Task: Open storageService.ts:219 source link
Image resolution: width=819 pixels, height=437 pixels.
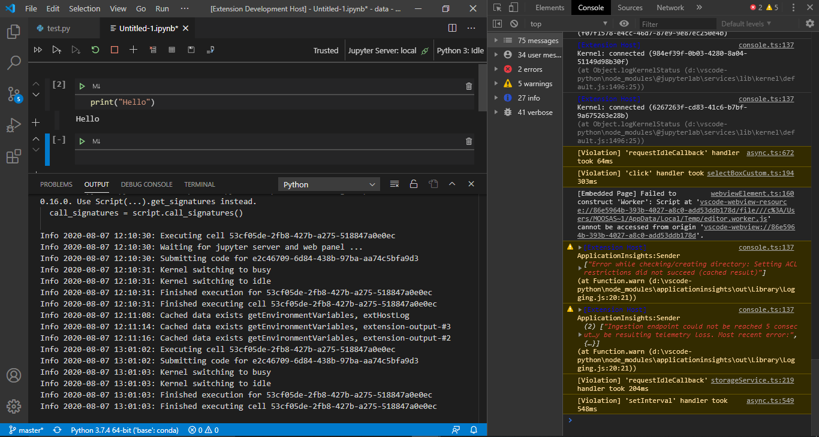Action: 752,380
